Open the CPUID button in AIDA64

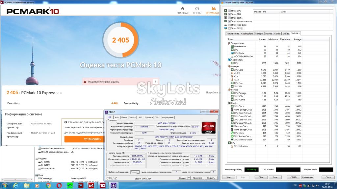tap(293, 177)
